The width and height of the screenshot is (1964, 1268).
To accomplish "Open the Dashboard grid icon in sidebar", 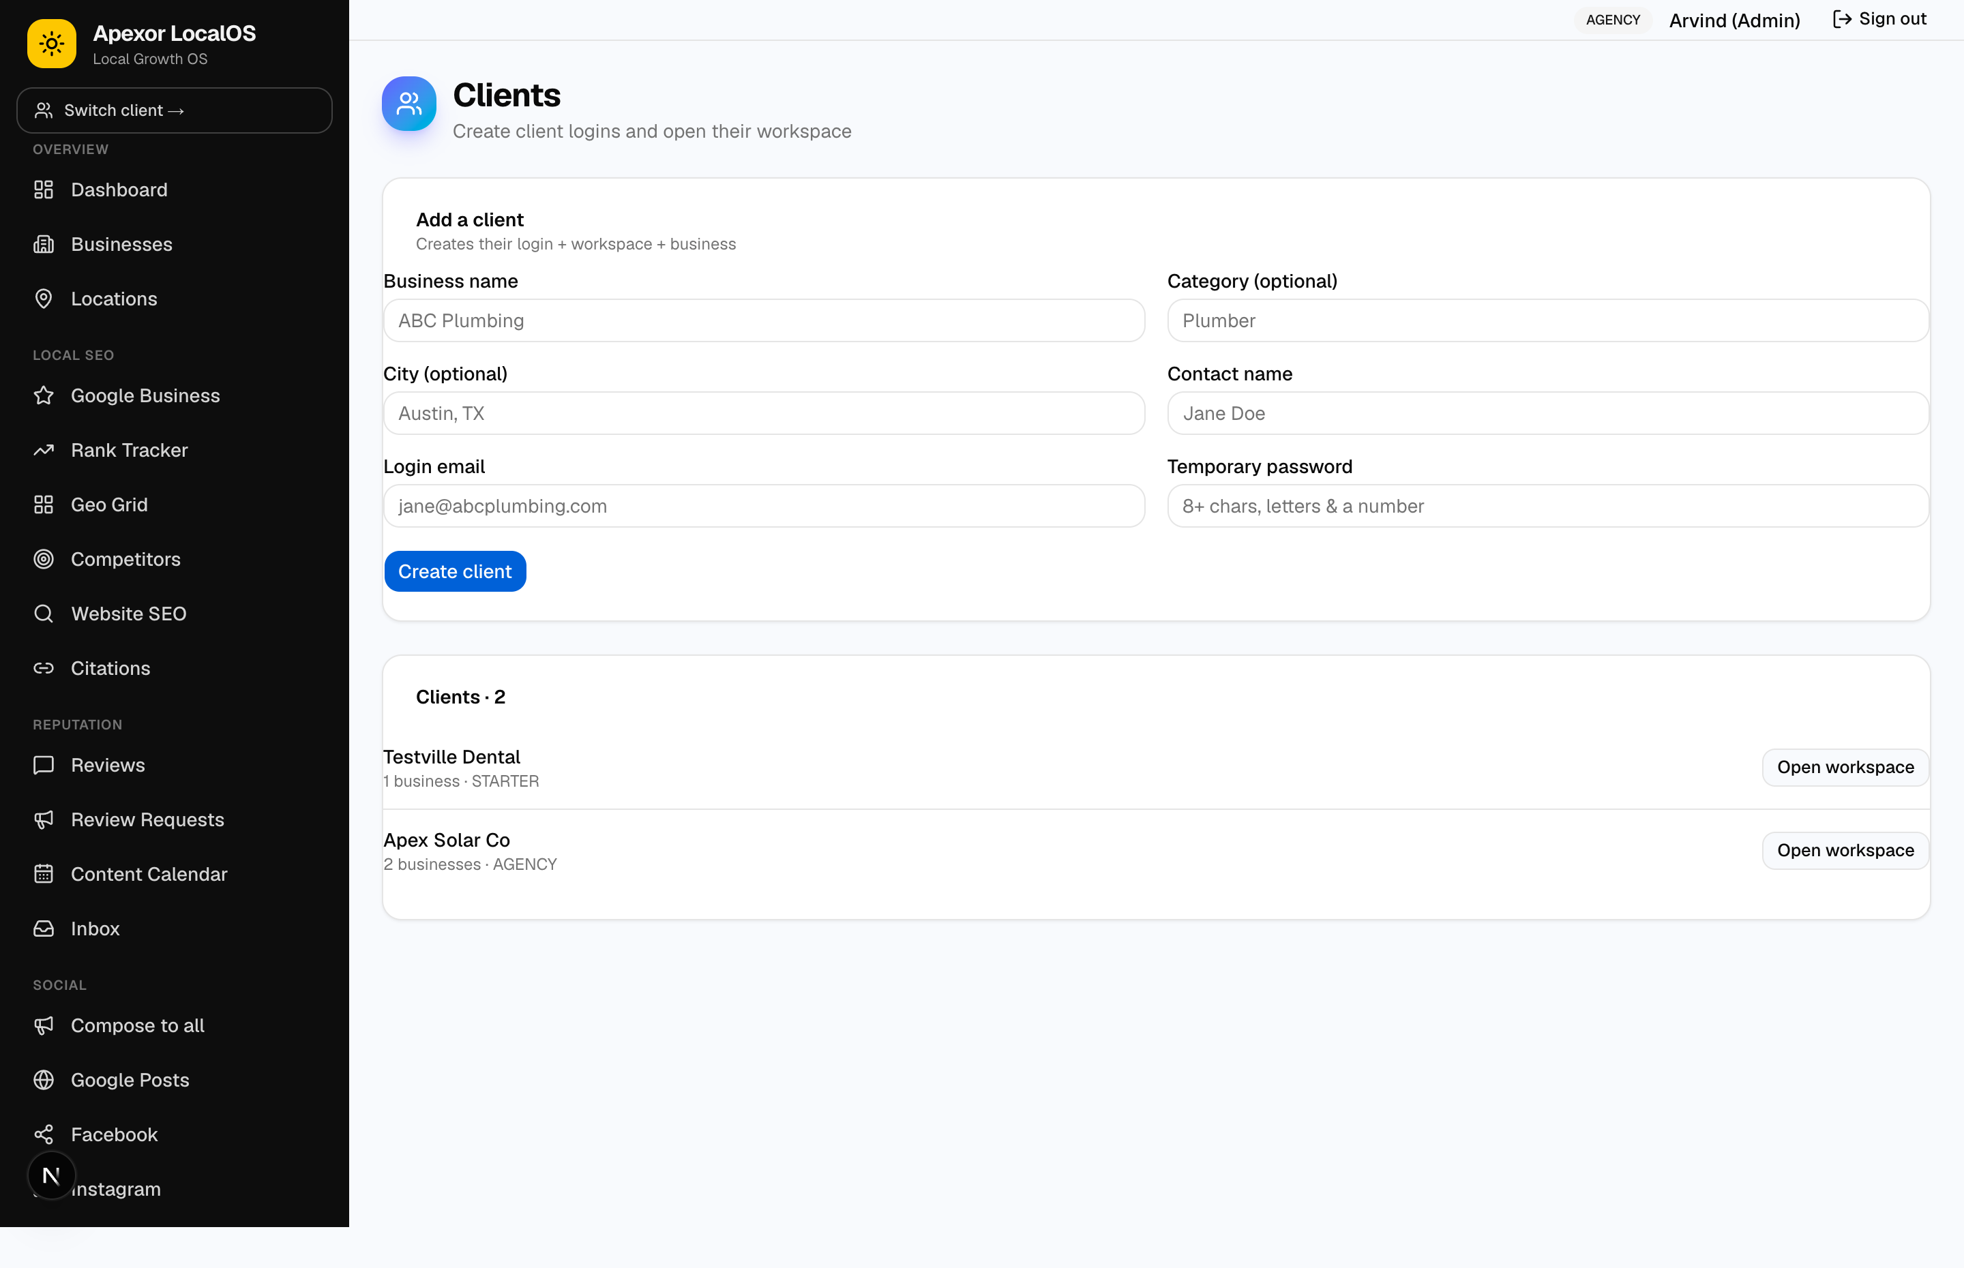I will [x=44, y=190].
